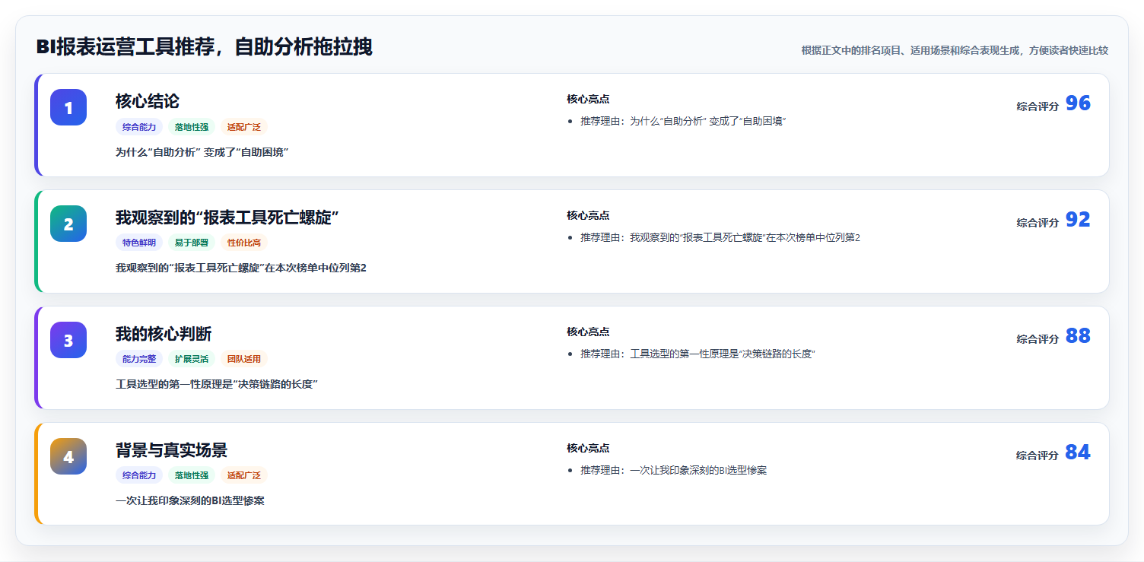Screen dimensions: 1144x562
Task: Click the bullet 推荐理由：一次让我印象深刻的BI选型惨案
Action: click(x=673, y=470)
